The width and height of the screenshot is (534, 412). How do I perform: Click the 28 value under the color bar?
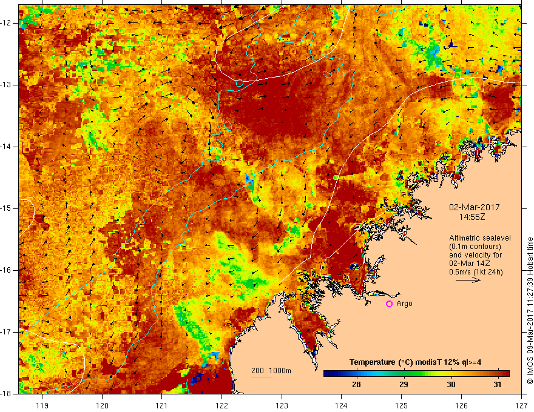click(356, 385)
